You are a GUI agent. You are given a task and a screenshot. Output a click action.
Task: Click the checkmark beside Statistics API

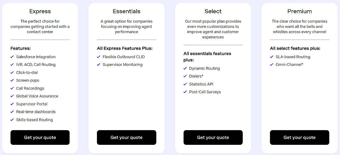click(185, 84)
